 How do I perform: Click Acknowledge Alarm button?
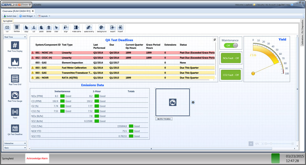coord(37,158)
